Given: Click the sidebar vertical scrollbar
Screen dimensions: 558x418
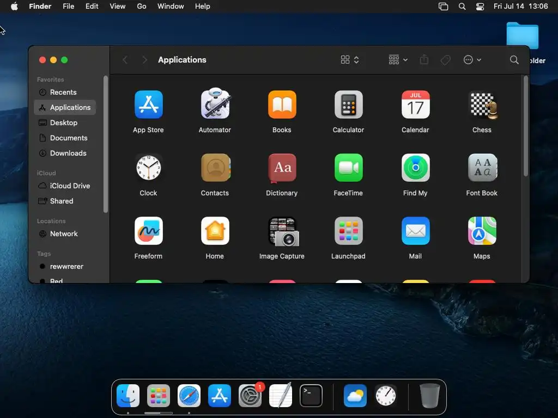Looking at the screenshot, I should coord(105,144).
